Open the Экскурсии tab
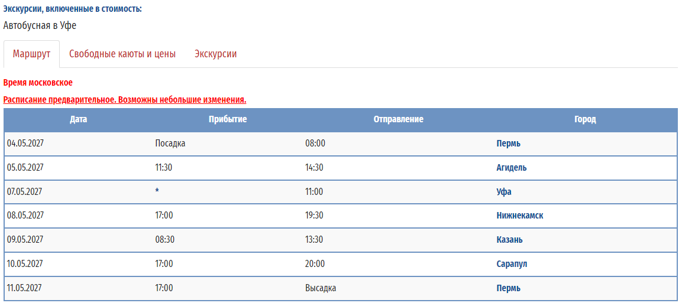Image resolution: width=682 pixels, height=303 pixels. (216, 54)
